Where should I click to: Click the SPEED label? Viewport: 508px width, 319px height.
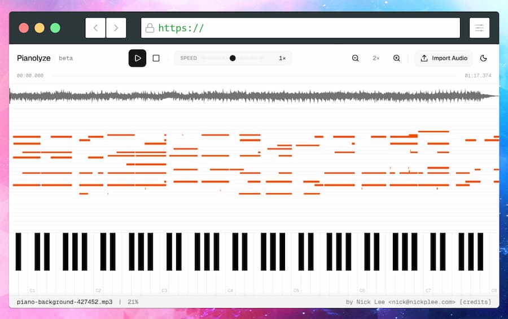point(189,58)
